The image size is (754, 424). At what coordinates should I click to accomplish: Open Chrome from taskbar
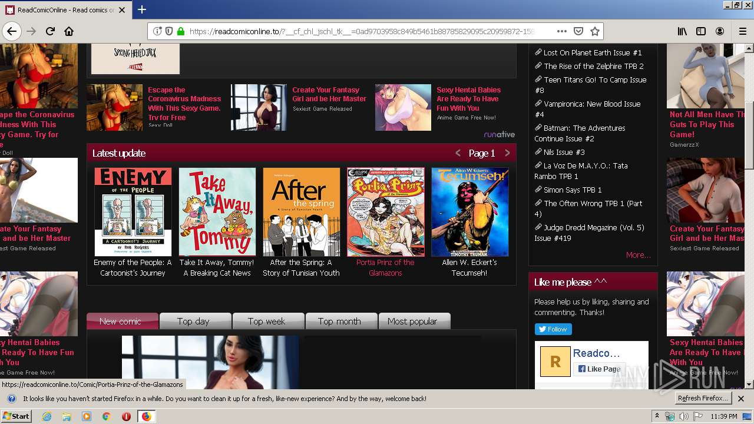click(x=106, y=416)
